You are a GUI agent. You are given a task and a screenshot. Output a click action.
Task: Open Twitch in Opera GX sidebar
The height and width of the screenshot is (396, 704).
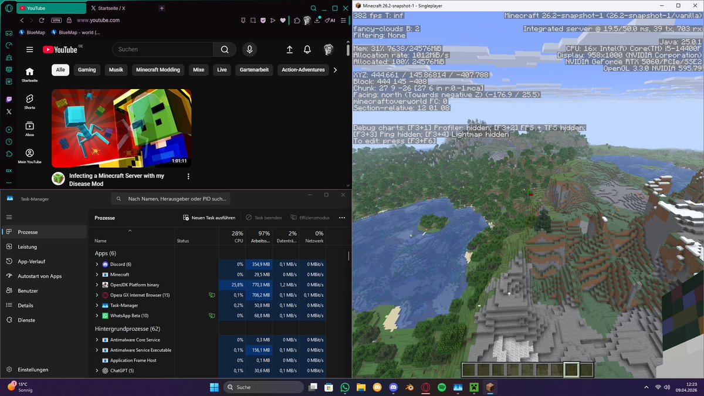9,100
